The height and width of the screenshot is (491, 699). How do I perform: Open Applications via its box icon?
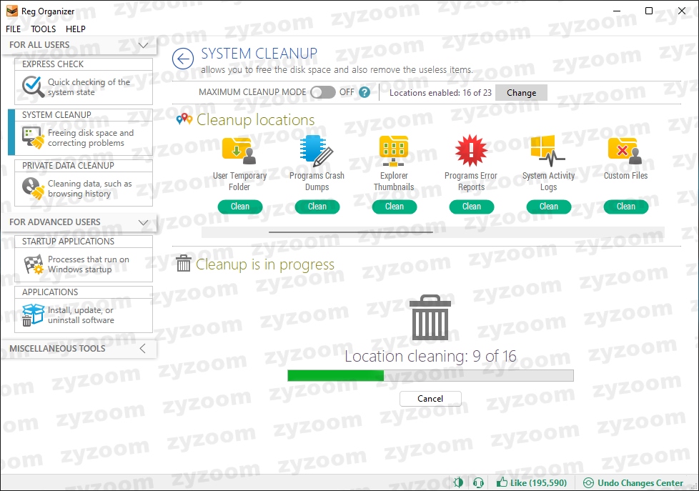point(33,315)
